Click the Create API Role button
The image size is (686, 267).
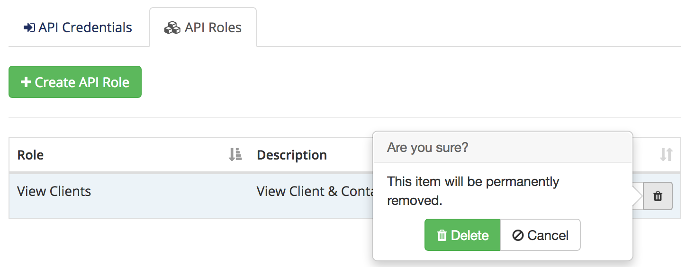point(75,82)
